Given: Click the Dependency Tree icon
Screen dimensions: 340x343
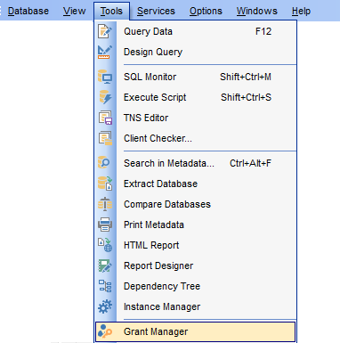Looking at the screenshot, I should point(105,286).
